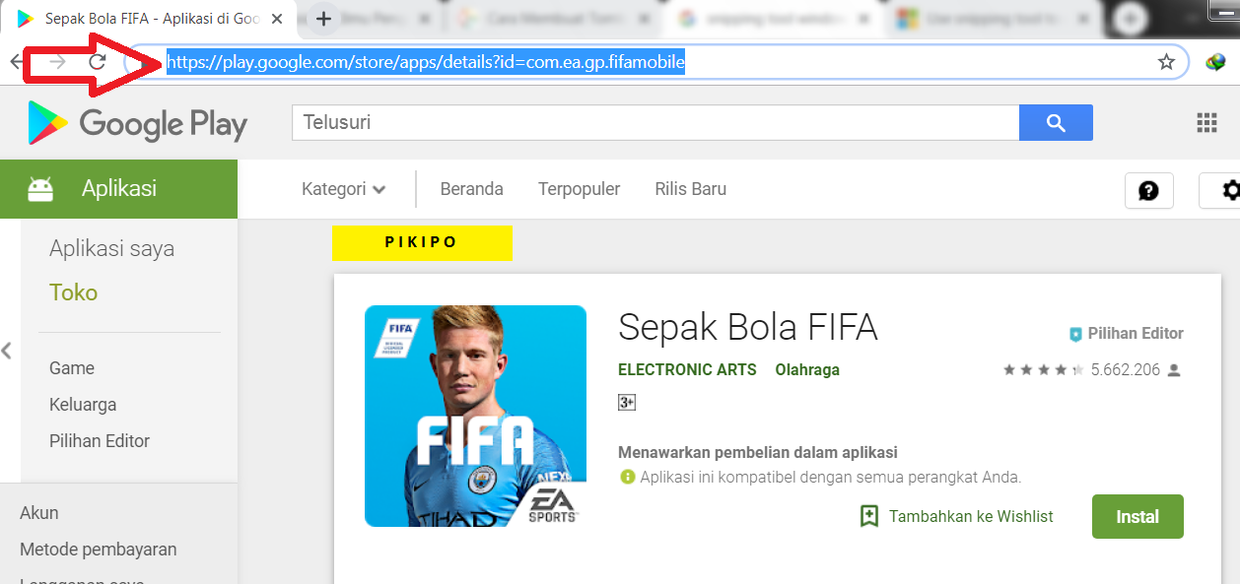The image size is (1240, 584).
Task: Open the ELECTRONIC ARTS developer link
Action: pyautogui.click(x=687, y=370)
